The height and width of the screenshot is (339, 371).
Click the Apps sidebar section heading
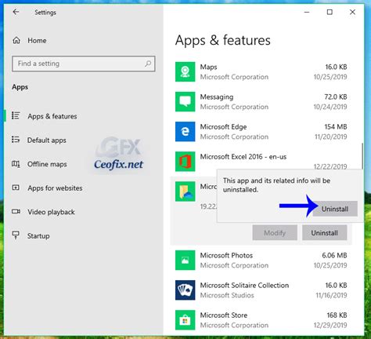(x=20, y=87)
